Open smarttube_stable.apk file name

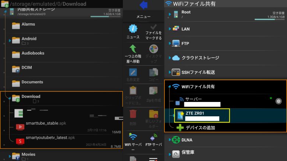(x=46, y=123)
